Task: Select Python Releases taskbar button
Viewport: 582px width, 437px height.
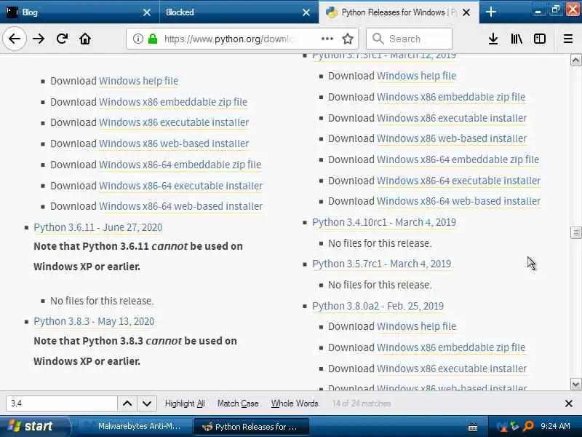Action: 251,427
